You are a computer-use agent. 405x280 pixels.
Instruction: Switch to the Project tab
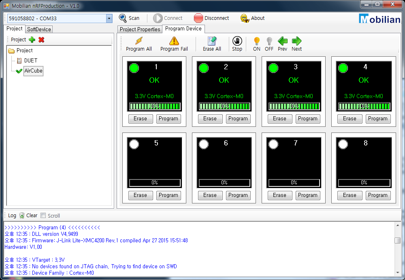point(15,29)
